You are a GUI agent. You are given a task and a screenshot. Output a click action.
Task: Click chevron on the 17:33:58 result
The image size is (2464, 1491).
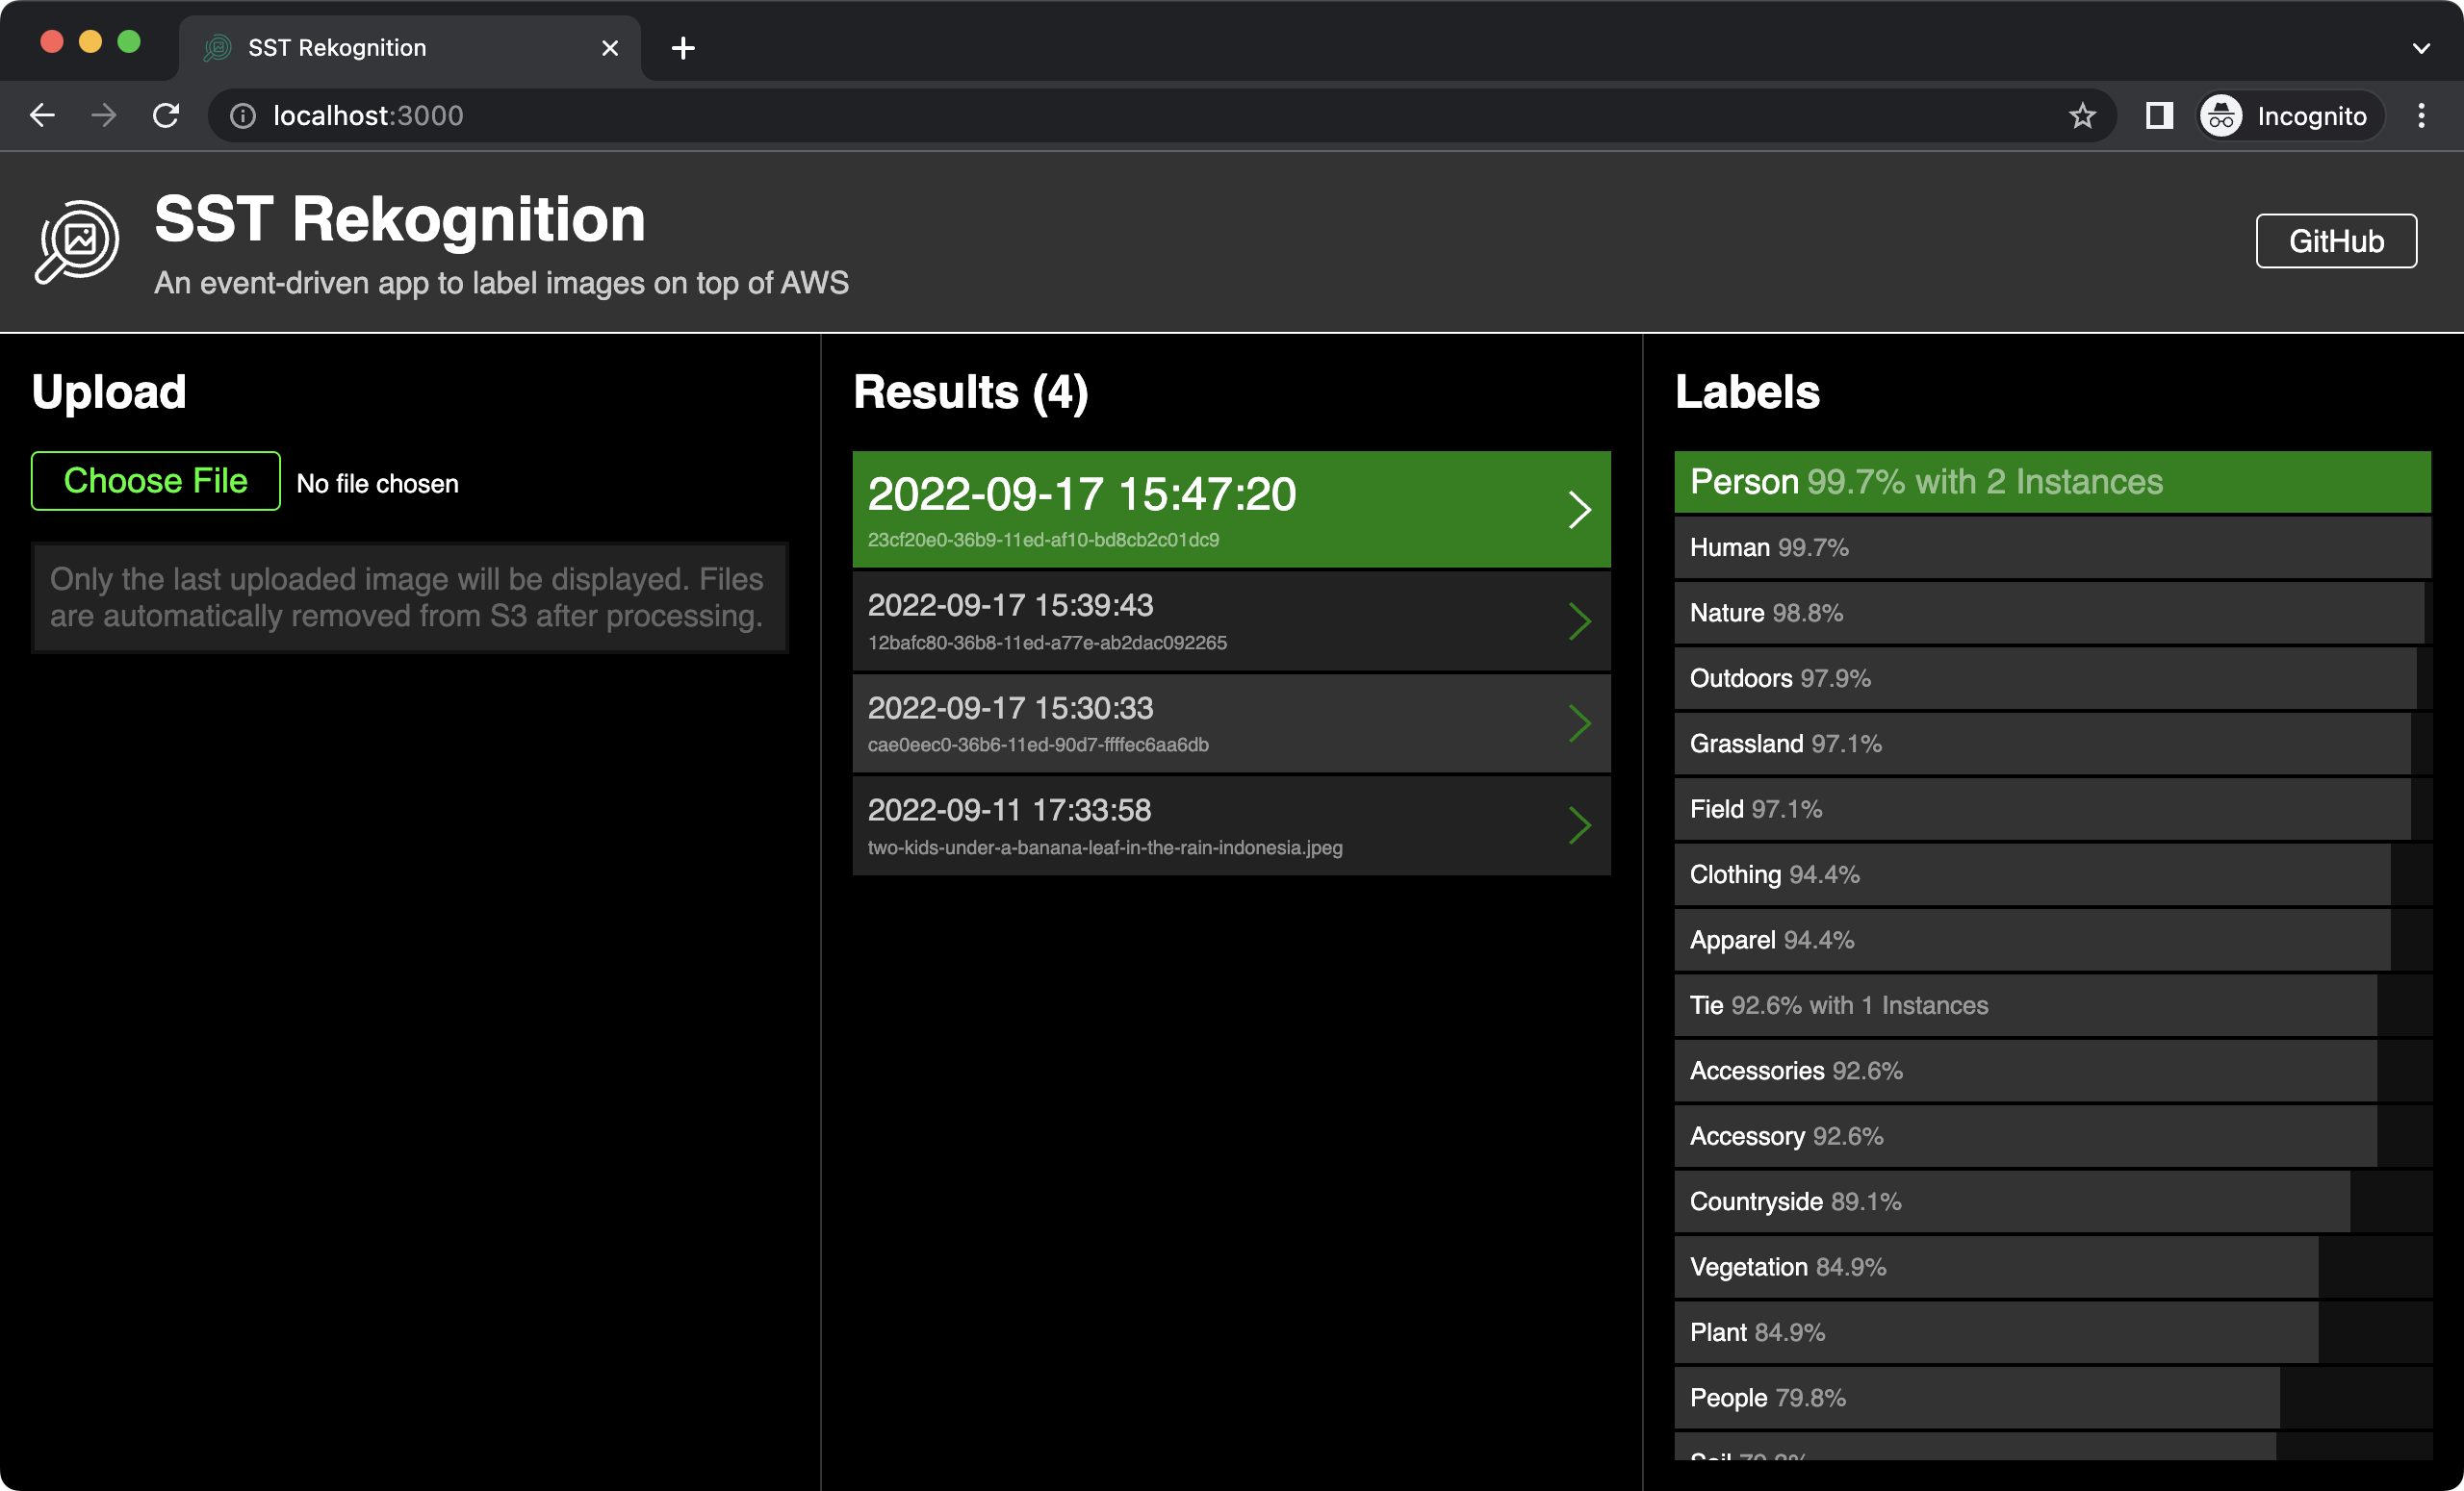(1580, 825)
